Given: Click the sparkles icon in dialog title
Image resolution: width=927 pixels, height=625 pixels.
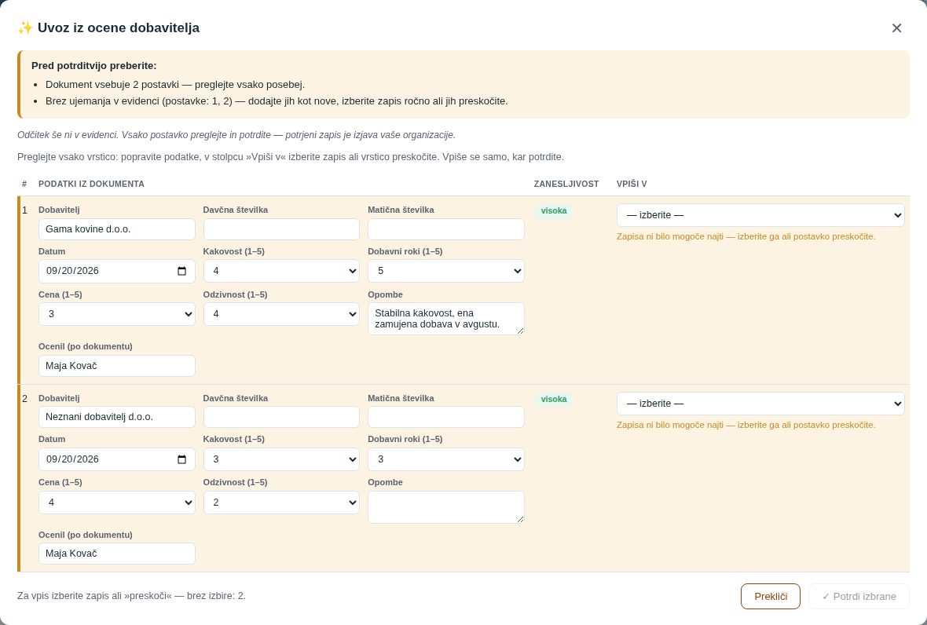Looking at the screenshot, I should (x=25, y=27).
